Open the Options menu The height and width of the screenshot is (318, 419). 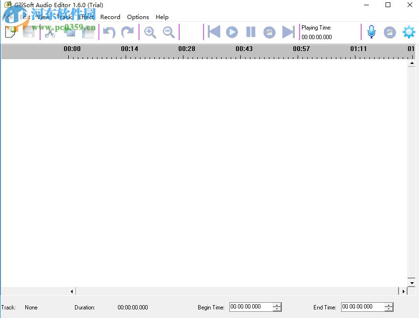(x=138, y=17)
